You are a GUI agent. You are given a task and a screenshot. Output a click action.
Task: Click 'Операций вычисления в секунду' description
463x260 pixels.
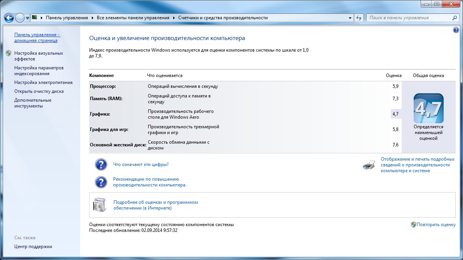click(183, 86)
